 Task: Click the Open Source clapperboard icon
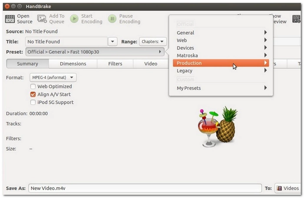[10, 19]
